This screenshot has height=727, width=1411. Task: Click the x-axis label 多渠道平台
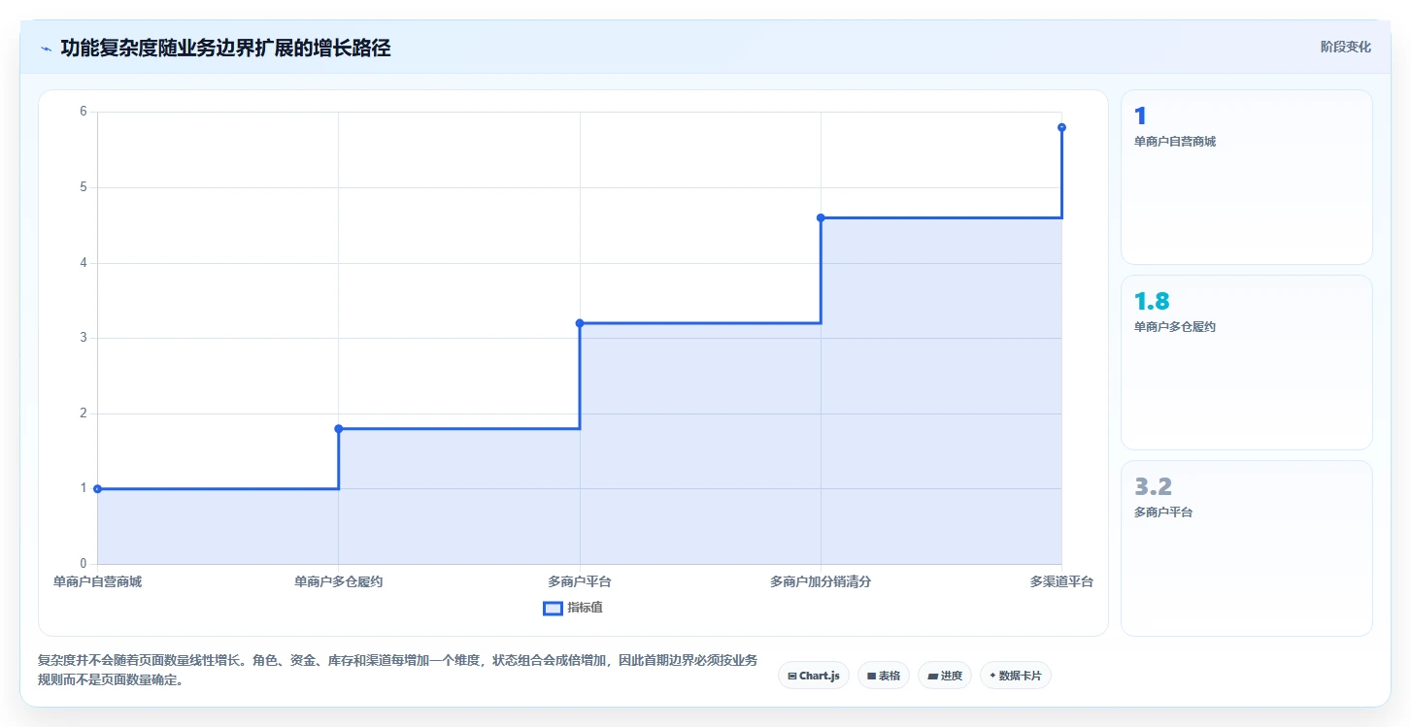(x=1061, y=582)
